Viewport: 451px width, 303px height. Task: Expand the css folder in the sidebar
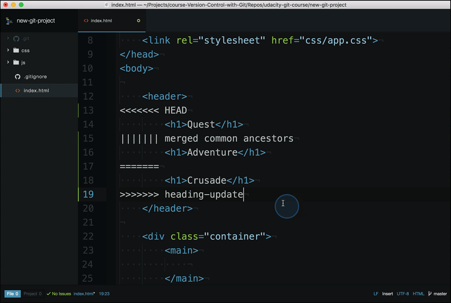click(8, 50)
